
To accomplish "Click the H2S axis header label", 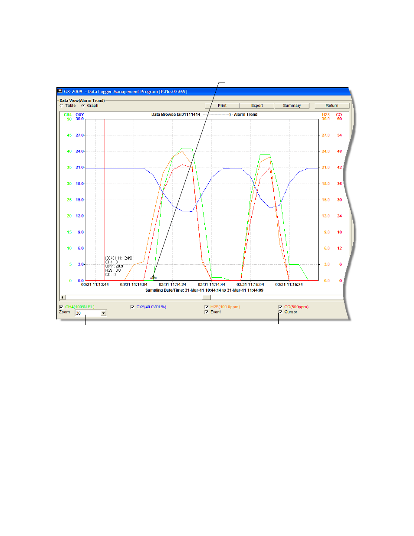I will click(326, 115).
